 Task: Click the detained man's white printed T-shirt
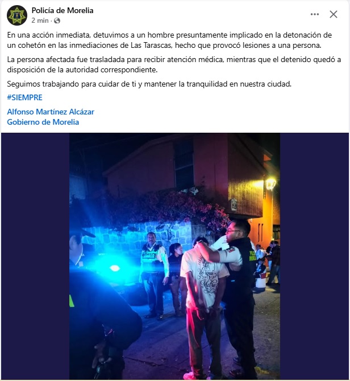pyautogui.click(x=203, y=279)
